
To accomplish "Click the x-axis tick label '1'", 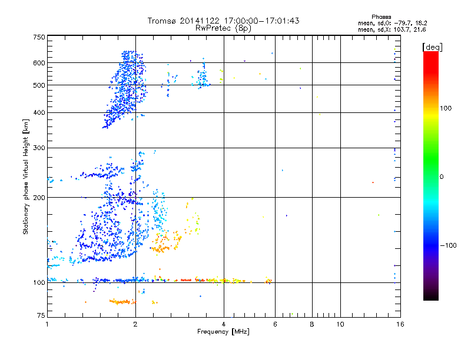I will (x=47, y=324).
